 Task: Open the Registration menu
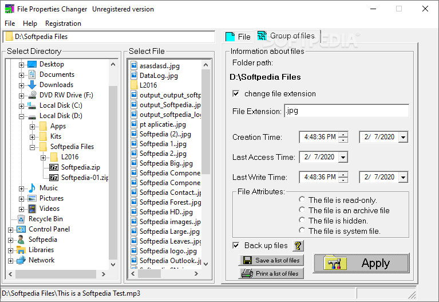(64, 23)
